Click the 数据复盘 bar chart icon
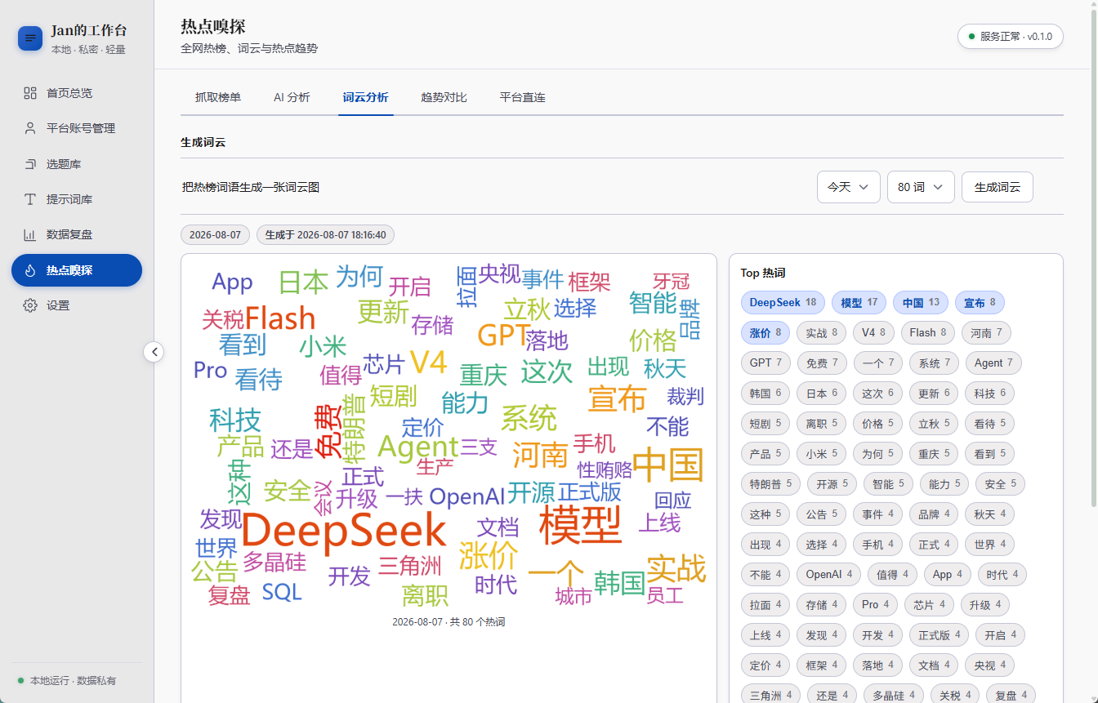Viewport: 1098px width, 703px height. [30, 234]
